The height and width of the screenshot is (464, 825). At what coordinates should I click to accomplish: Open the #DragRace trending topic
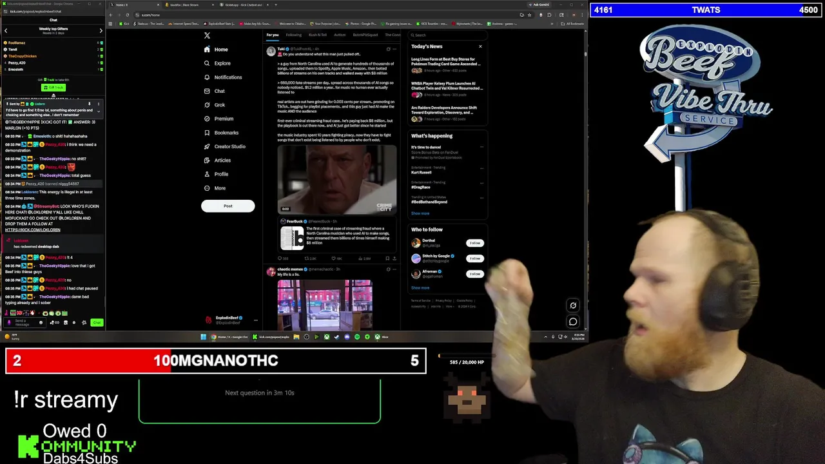coord(421,187)
